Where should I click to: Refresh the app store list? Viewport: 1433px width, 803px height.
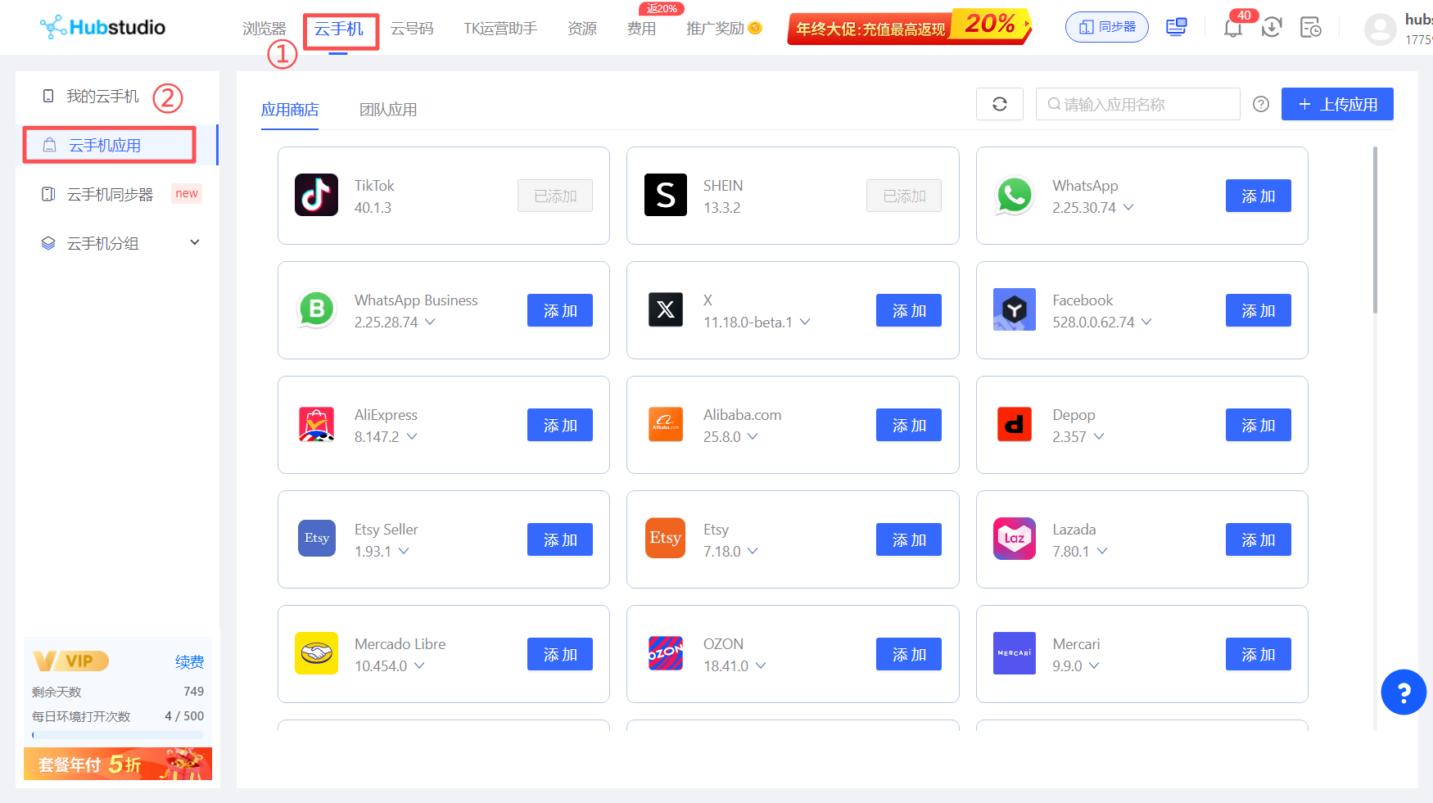tap(1000, 104)
